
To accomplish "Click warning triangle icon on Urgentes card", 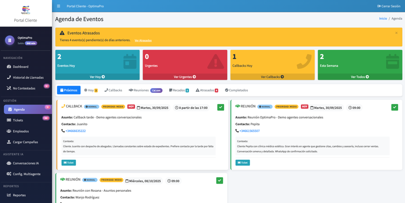I will 216,62.
